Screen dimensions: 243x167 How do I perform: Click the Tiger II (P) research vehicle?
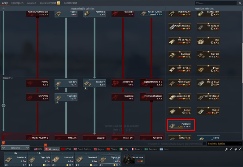tap(66, 83)
